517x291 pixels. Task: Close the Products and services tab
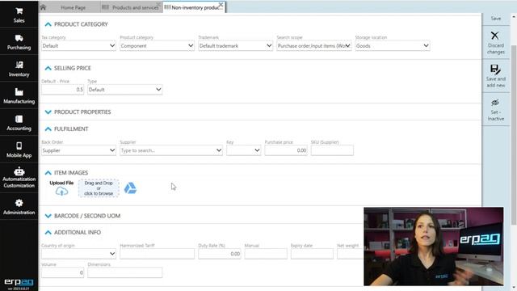(x=158, y=5)
